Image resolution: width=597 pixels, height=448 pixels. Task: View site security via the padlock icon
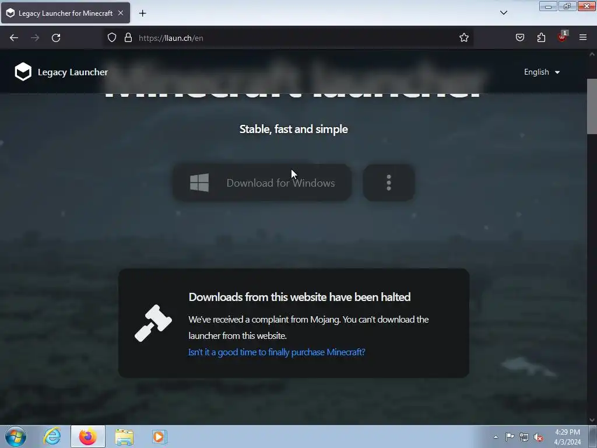pos(128,38)
